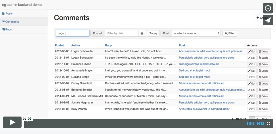The width and height of the screenshot is (276, 134).
Task: Edit Danny Greenholt's comment
Action: tap(252, 84)
